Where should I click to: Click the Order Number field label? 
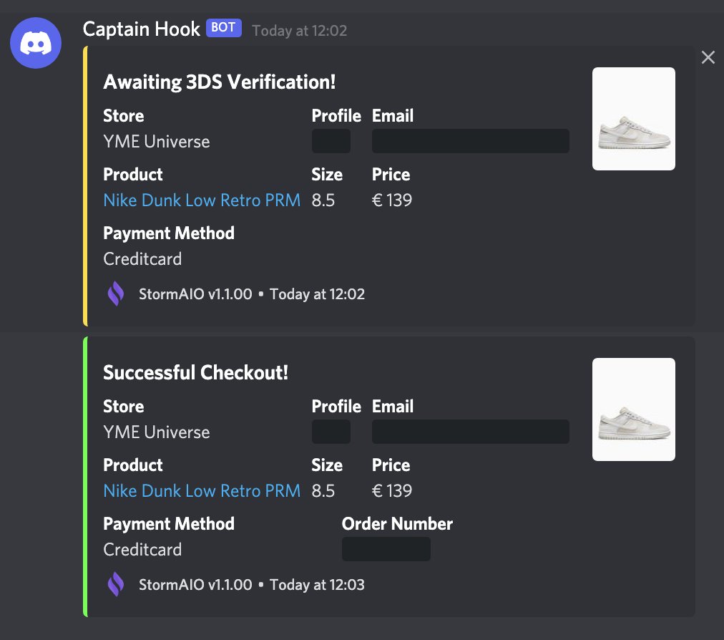(x=397, y=523)
